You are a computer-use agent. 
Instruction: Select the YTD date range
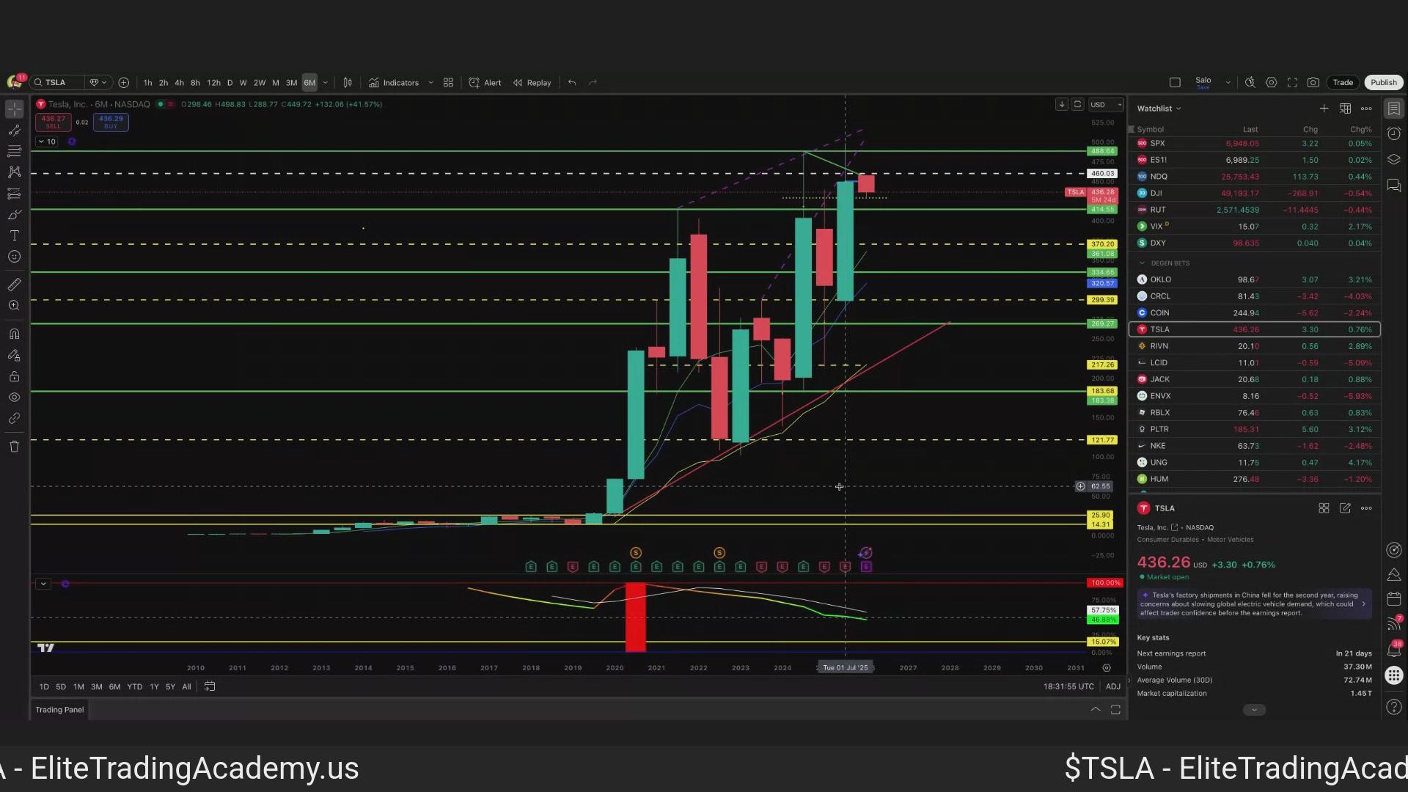click(134, 686)
